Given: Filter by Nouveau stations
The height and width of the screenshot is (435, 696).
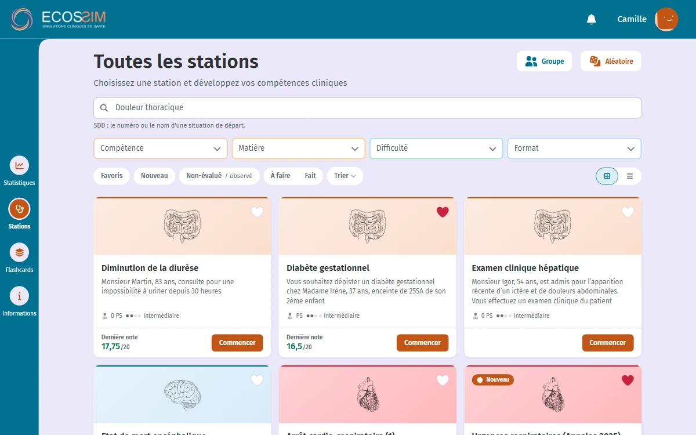Looking at the screenshot, I should [x=154, y=176].
